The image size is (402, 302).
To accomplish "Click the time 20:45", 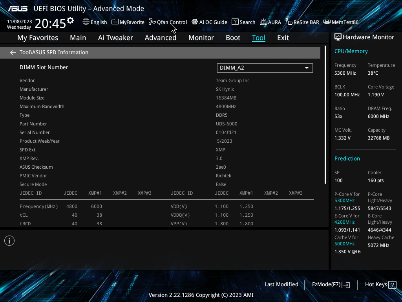I will 50,23.
